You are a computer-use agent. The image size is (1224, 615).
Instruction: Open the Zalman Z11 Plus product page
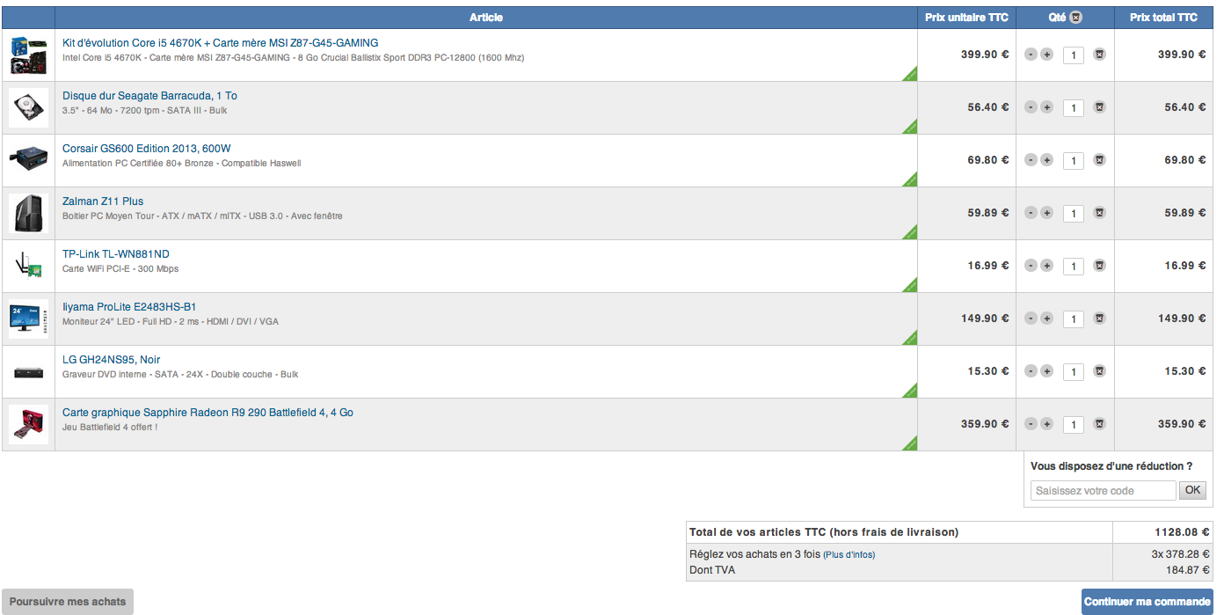click(103, 201)
